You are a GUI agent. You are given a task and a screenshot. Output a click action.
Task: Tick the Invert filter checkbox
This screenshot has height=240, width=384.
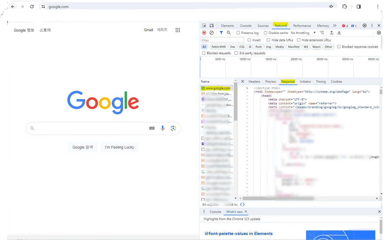point(249,40)
